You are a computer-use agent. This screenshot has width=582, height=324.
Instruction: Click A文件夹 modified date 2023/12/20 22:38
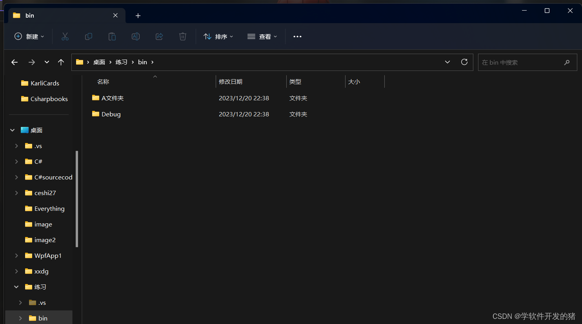[244, 98]
